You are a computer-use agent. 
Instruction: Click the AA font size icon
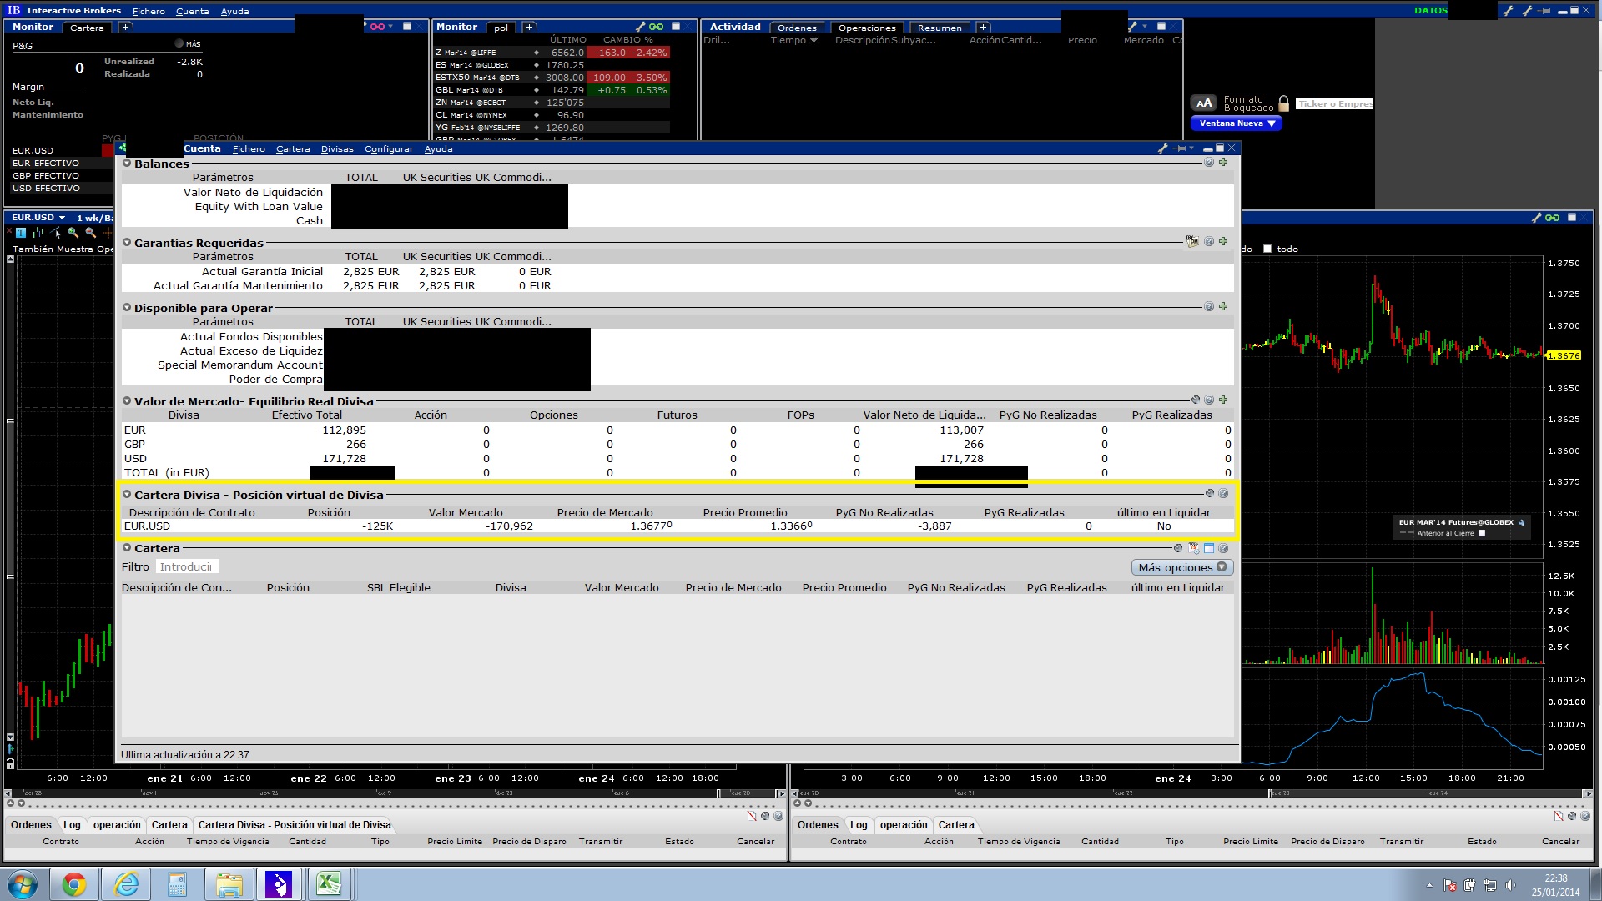[x=1203, y=103]
